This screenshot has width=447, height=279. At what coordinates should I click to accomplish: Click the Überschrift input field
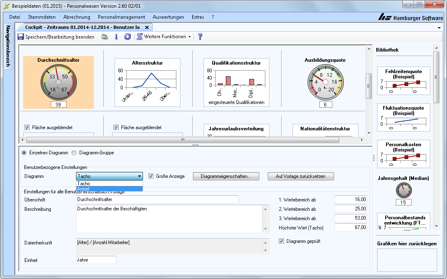157,199
